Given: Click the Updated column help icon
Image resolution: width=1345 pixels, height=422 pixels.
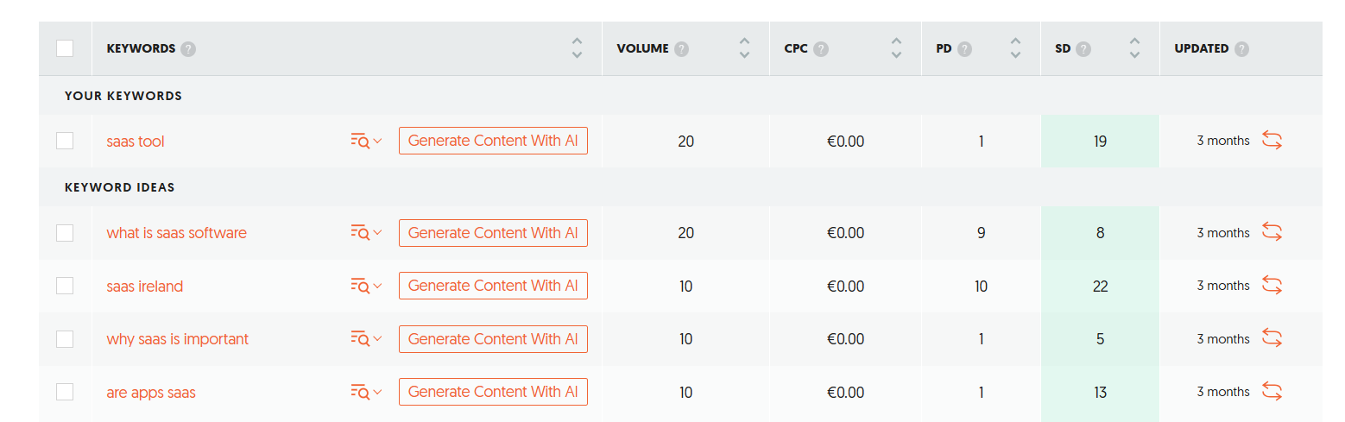Looking at the screenshot, I should click(1241, 49).
